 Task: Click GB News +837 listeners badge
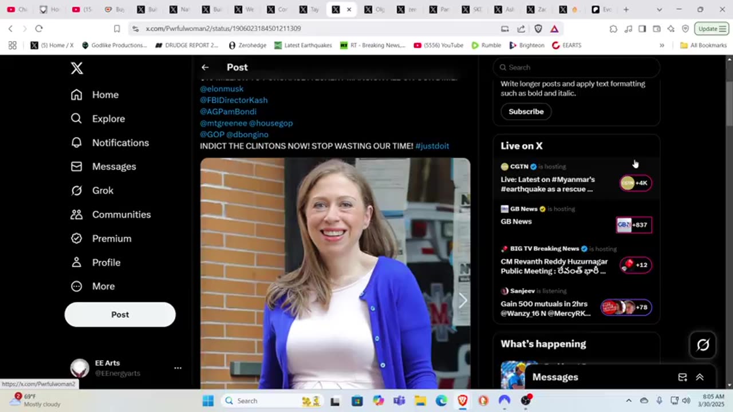(x=634, y=225)
